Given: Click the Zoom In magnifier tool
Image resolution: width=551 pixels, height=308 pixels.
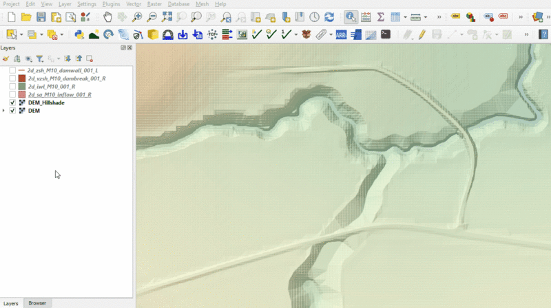Looking at the screenshot, I should 137,17.
